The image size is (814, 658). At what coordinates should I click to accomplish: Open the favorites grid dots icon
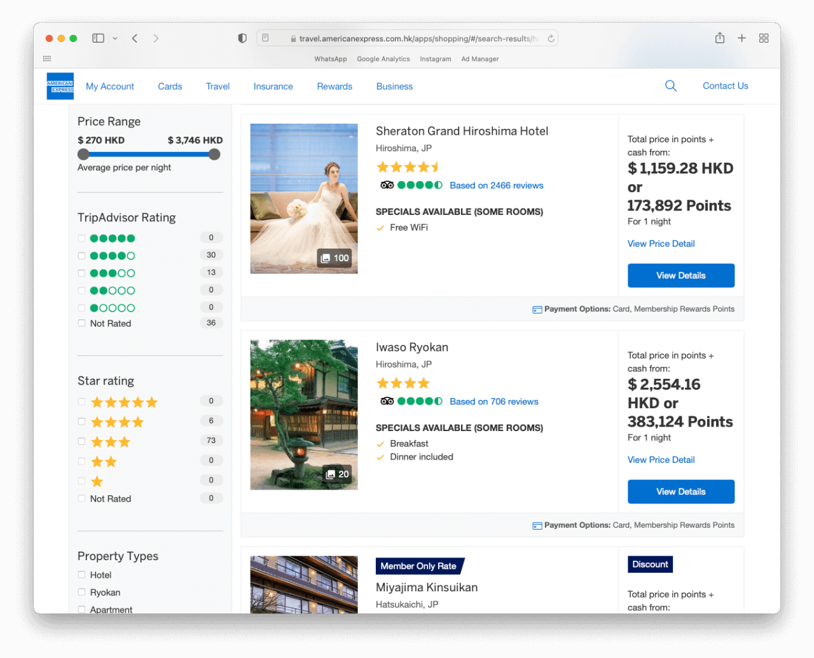click(47, 58)
